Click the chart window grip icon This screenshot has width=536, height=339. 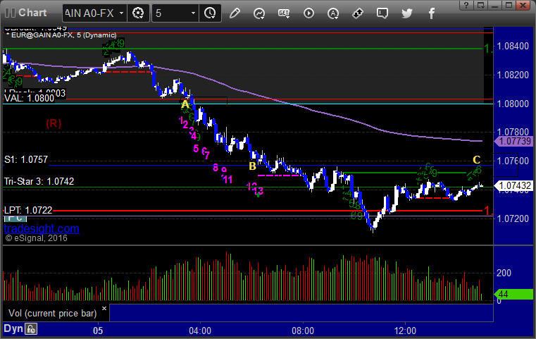10,13
